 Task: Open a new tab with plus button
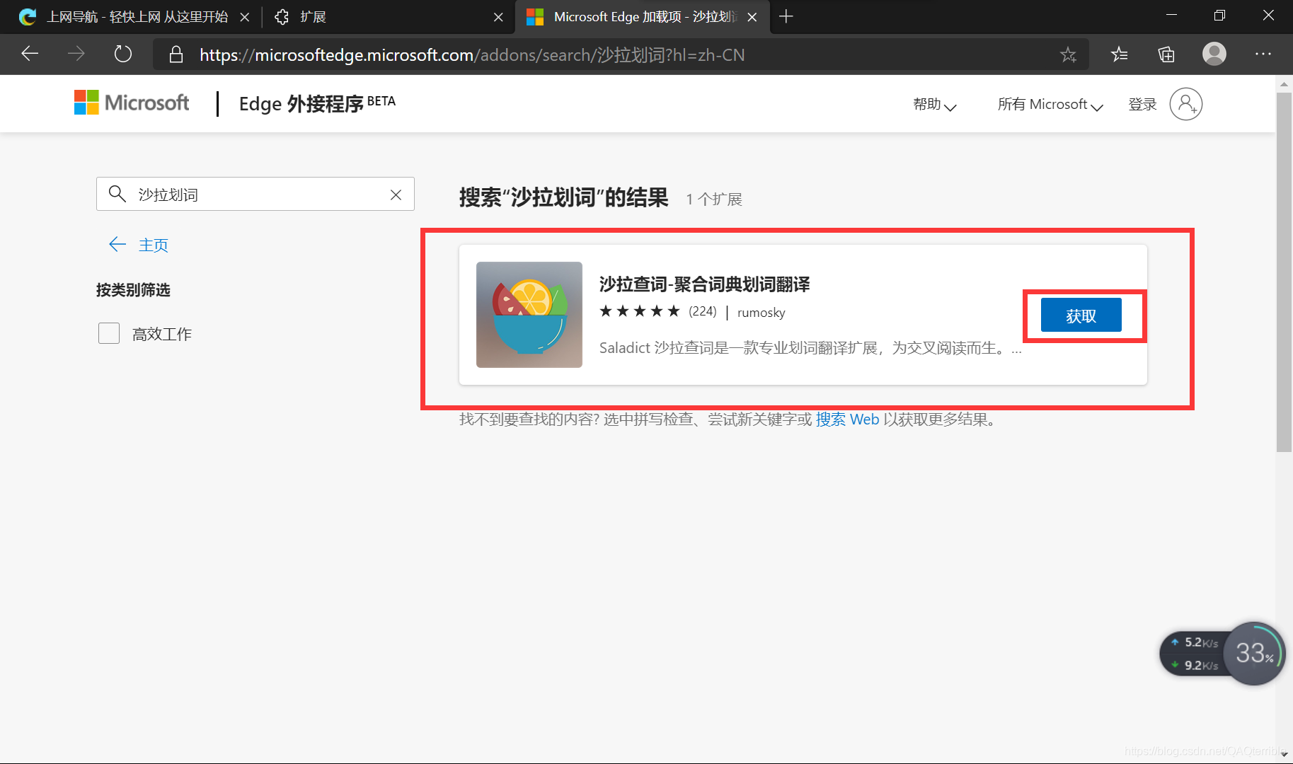(786, 16)
